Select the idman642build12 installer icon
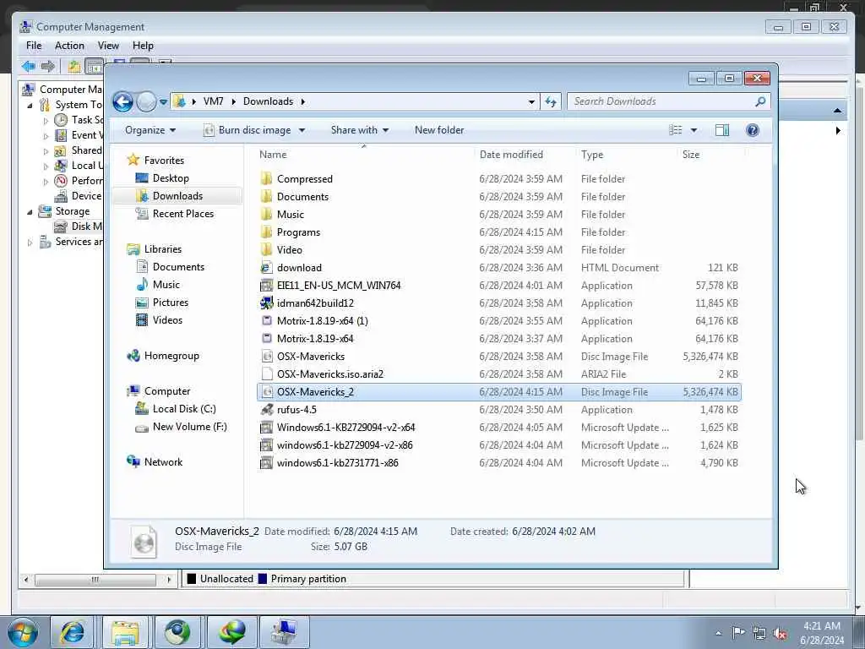The image size is (865, 649). (x=266, y=303)
